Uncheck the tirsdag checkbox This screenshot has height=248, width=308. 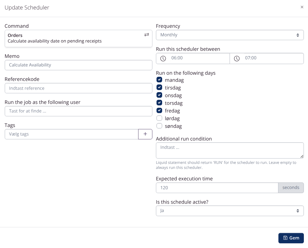(x=159, y=87)
